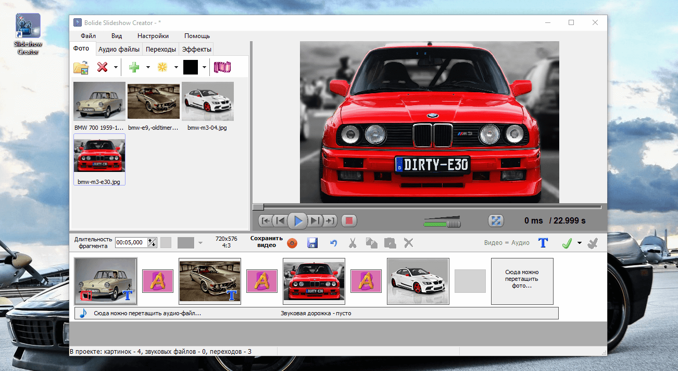Click the blue floppy disk save icon

click(312, 243)
